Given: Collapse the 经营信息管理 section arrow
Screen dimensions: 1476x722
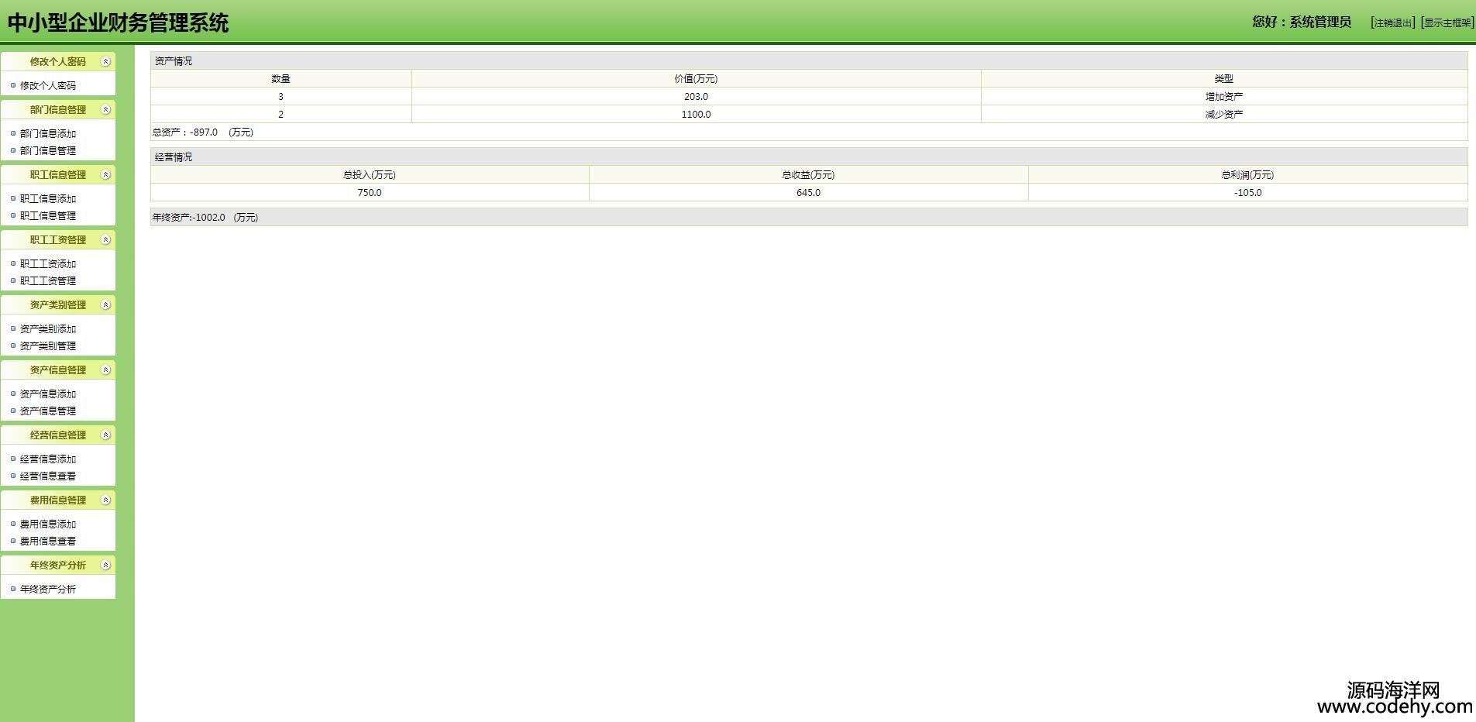Looking at the screenshot, I should coord(106,435).
